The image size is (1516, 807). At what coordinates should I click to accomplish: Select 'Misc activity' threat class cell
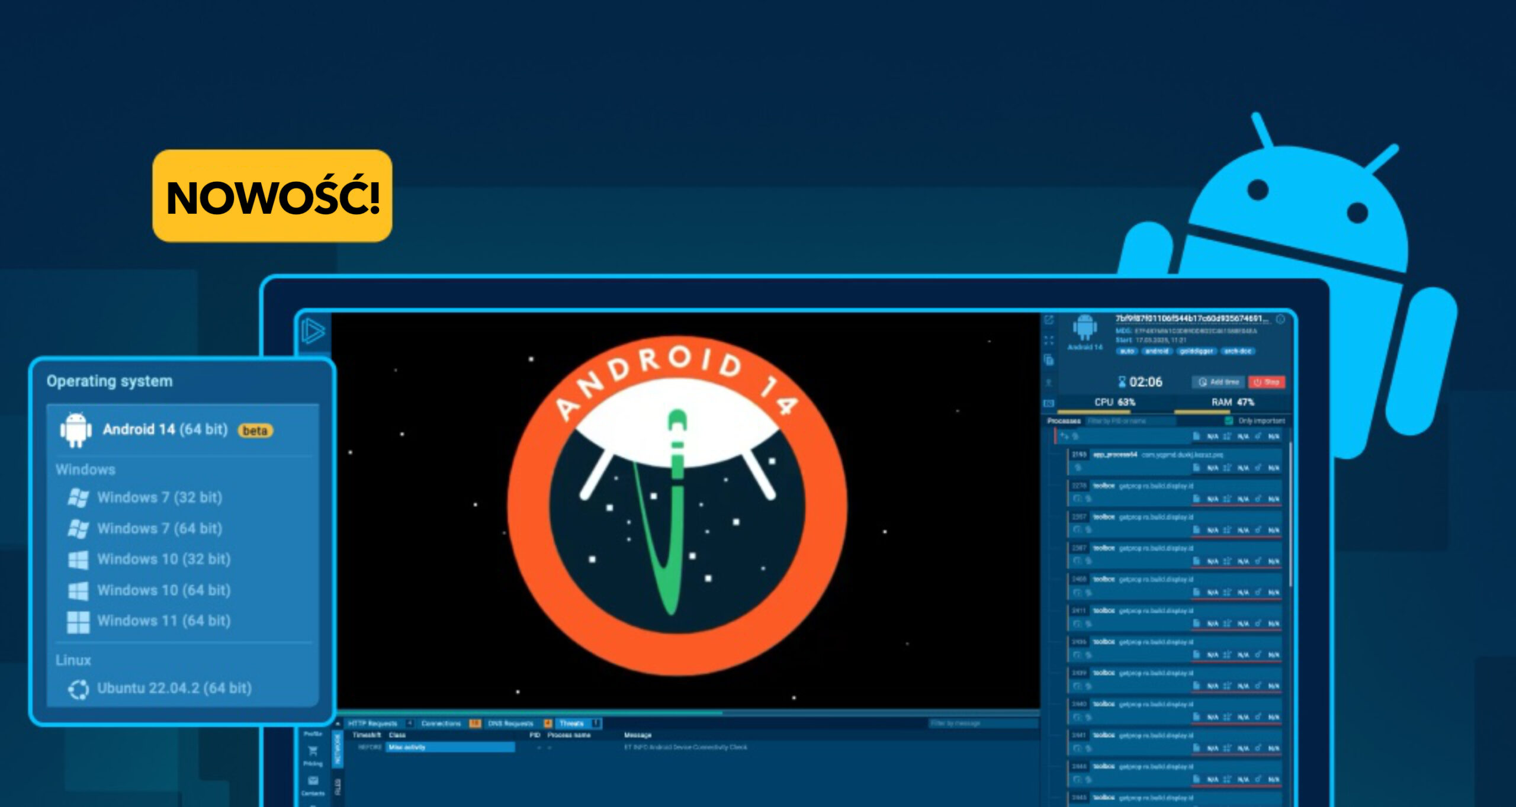click(451, 748)
